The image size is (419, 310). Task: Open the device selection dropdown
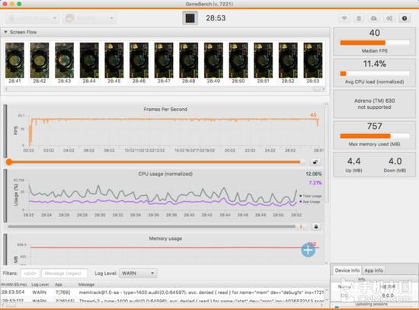point(32,18)
